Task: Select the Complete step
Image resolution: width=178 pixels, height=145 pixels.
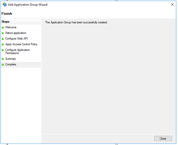Action: (x=11, y=65)
